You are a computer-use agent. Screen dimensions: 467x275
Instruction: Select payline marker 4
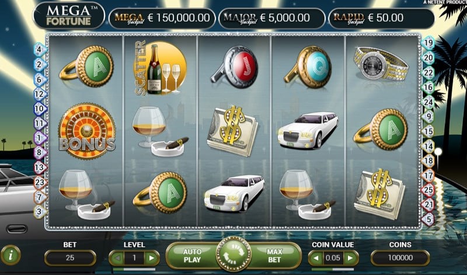point(40,50)
